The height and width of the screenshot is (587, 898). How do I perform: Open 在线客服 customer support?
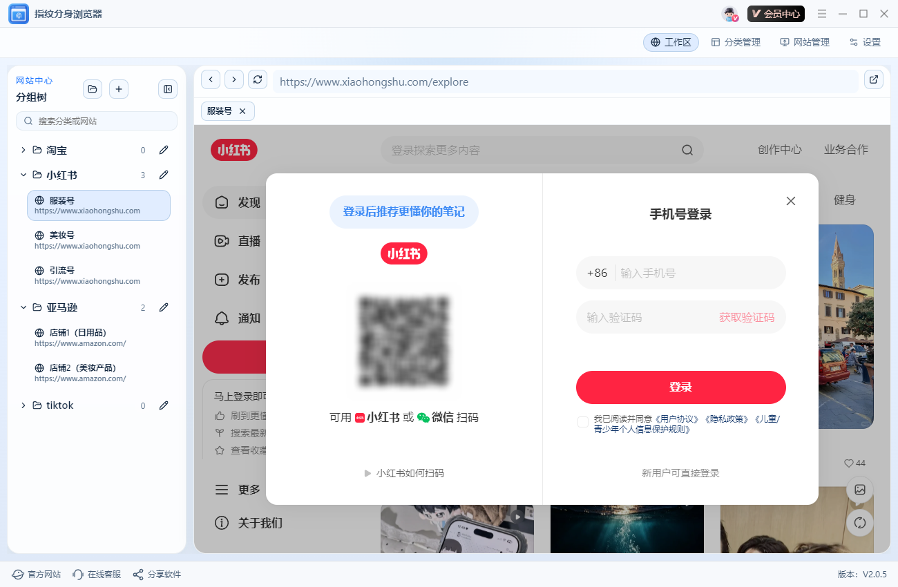(x=97, y=575)
